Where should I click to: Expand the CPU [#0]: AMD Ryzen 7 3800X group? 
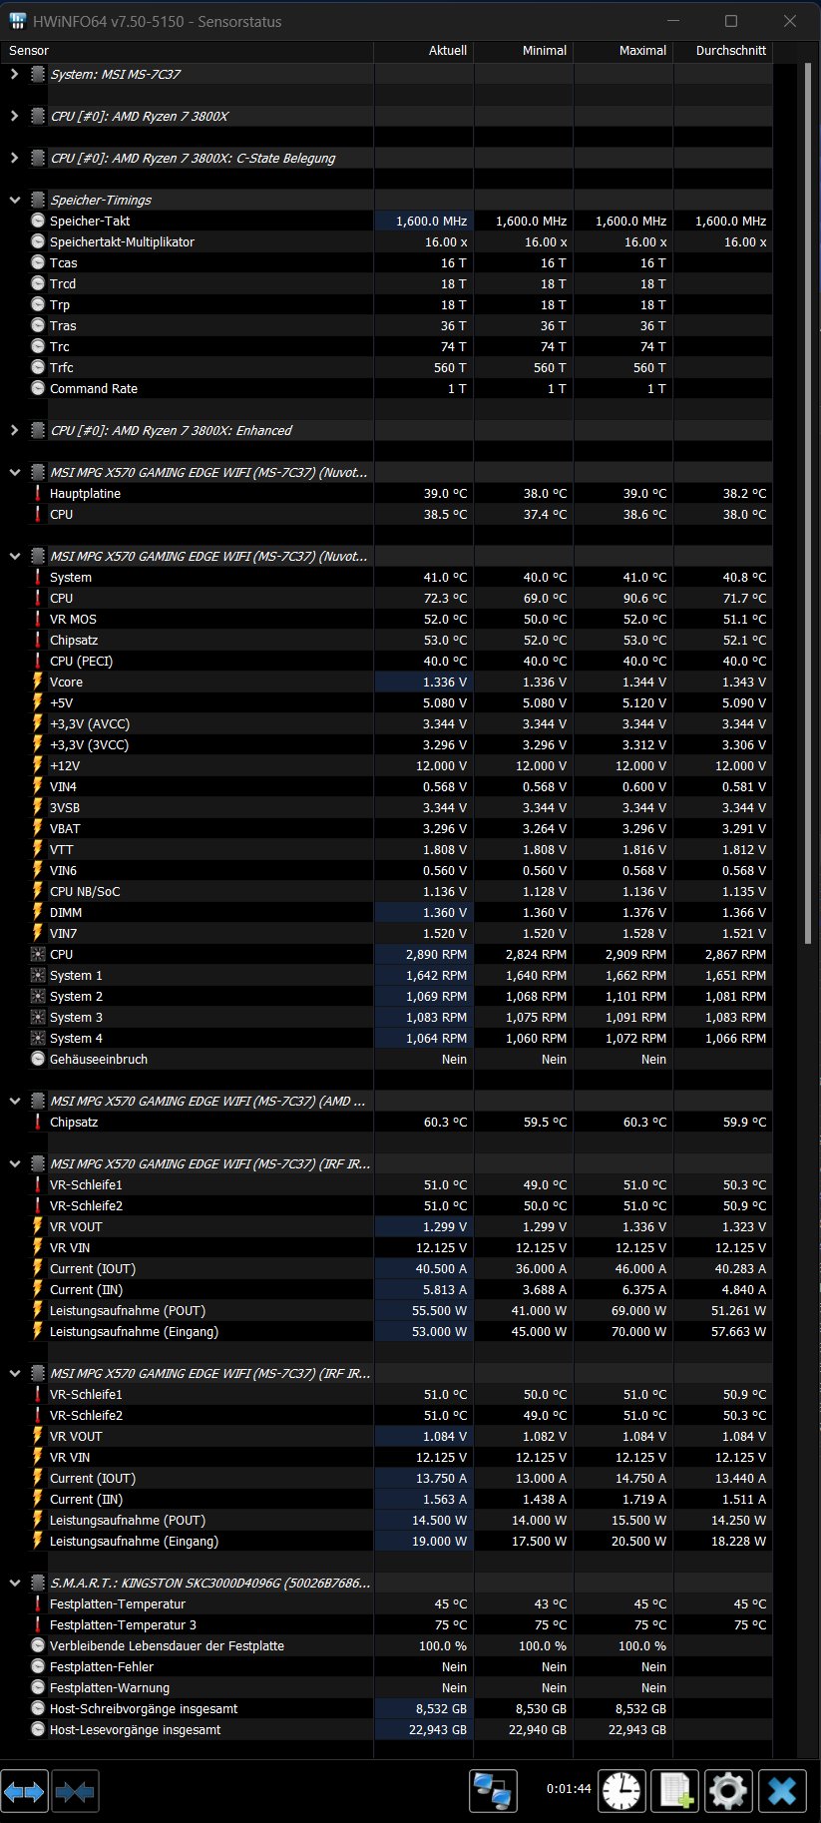(14, 116)
